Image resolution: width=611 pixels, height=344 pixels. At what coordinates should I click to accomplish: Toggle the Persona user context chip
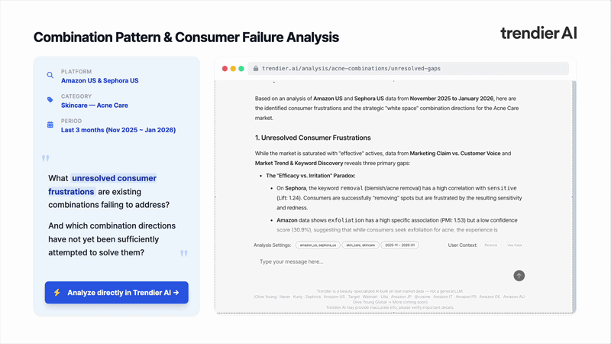[x=490, y=245]
